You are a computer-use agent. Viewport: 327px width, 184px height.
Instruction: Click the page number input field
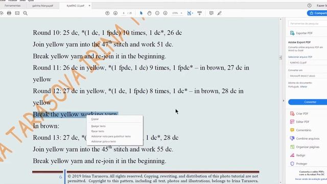coord(124,13)
